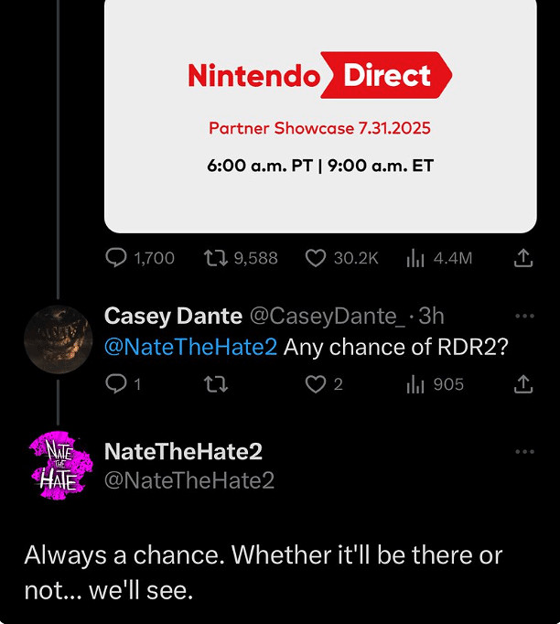This screenshot has height=624, width=560.
Task: Repost the Nintendo Direct post
Action: 215,258
